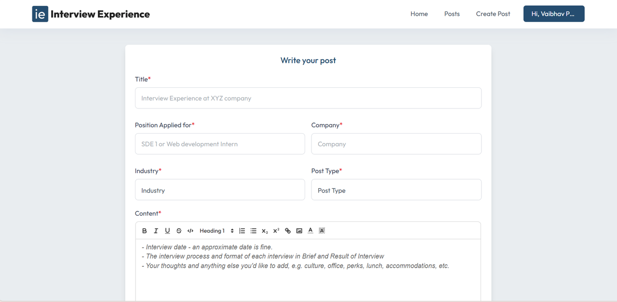The image size is (617, 302).
Task: Click the Interview Experience site title
Action: tap(100, 14)
